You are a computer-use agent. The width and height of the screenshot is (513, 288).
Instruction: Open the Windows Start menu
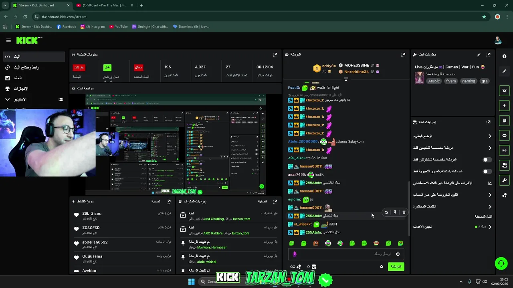point(191,282)
